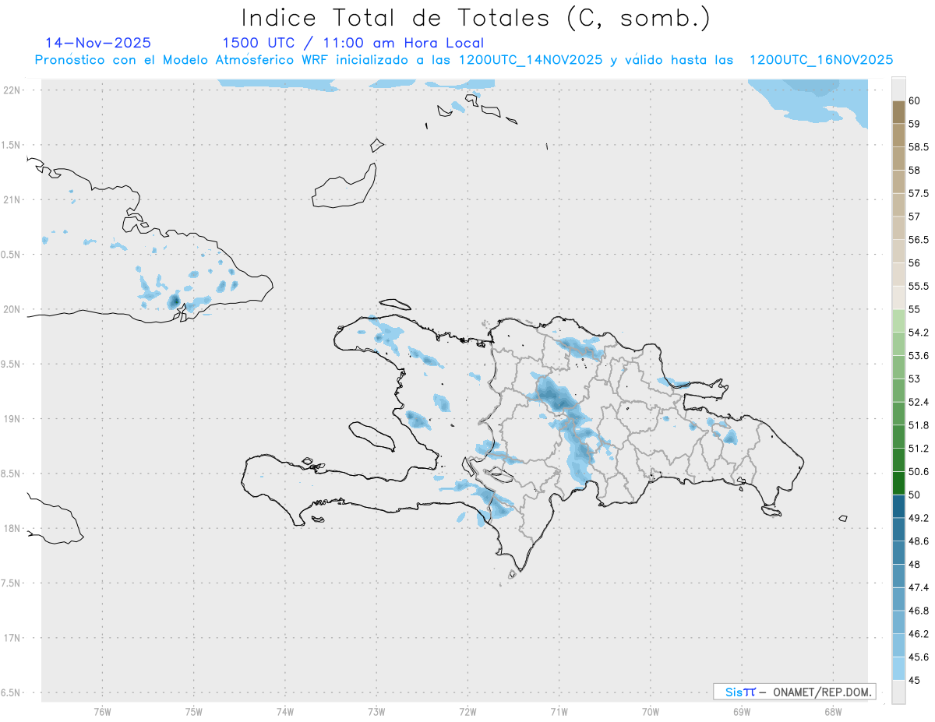This screenshot has height=722, width=935.
Task: Click the "52.4" colorbar value
Action: [x=919, y=402]
